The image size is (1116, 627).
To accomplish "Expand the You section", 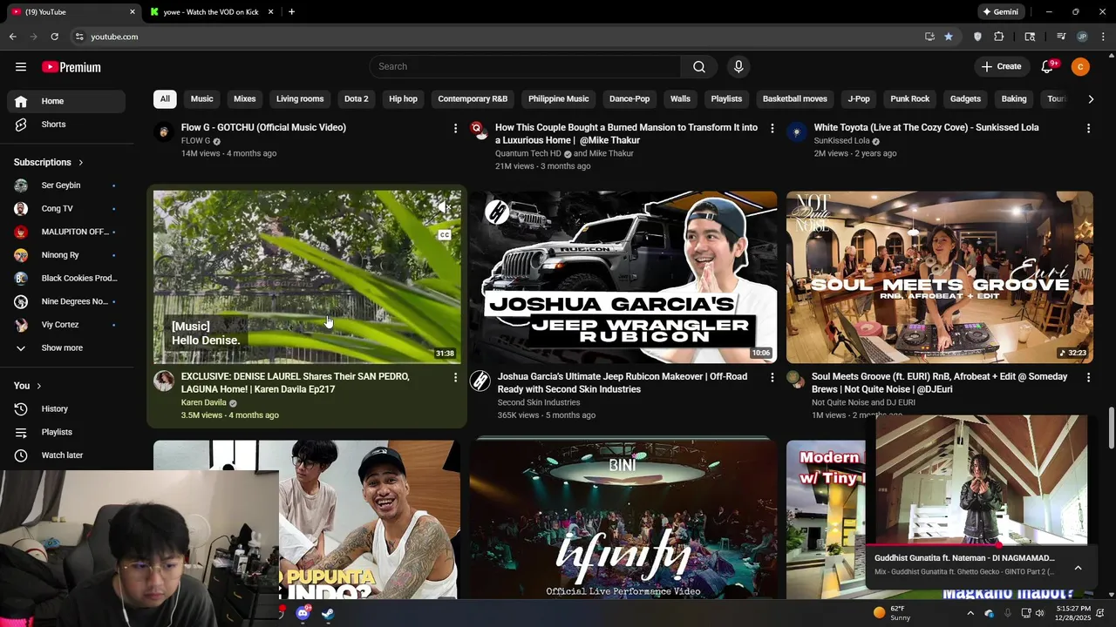I will (28, 386).
